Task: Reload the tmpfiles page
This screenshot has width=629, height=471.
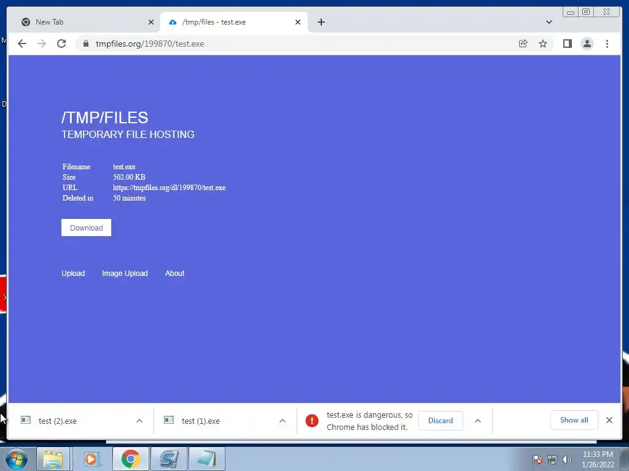Action: tap(61, 44)
